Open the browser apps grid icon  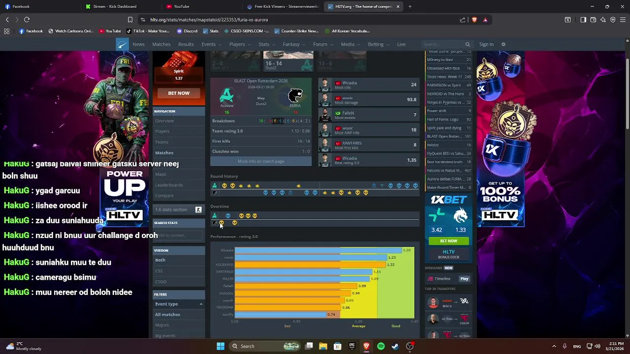(6, 31)
